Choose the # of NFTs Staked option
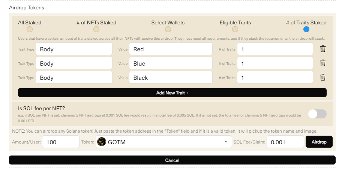 96,29
